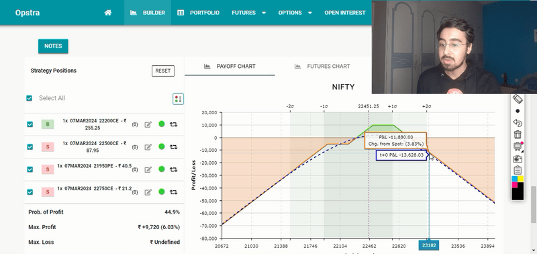The width and height of the screenshot is (537, 254).
Task: Open the NOTES button
Action: pos(53,46)
